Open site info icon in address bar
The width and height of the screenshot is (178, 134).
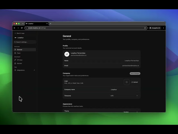(x=26, y=28)
